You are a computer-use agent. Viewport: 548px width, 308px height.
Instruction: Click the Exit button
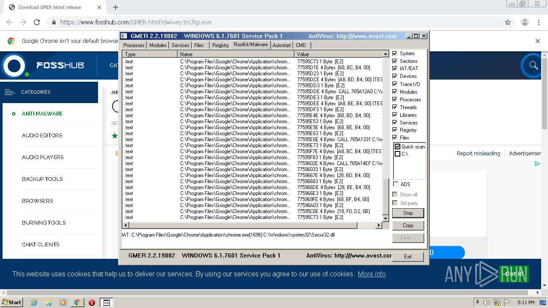(x=408, y=257)
